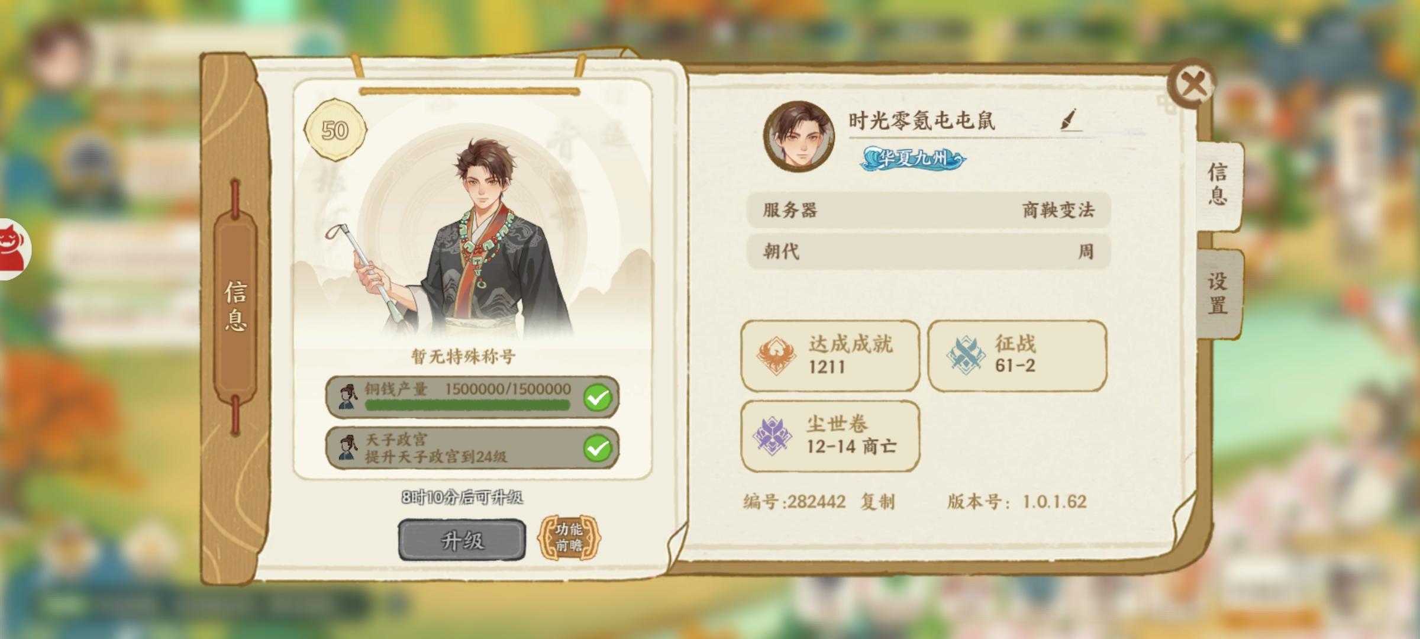Click the 铜钱产量 green checkmark
Image resolution: width=1420 pixels, height=639 pixels.
pyautogui.click(x=598, y=397)
